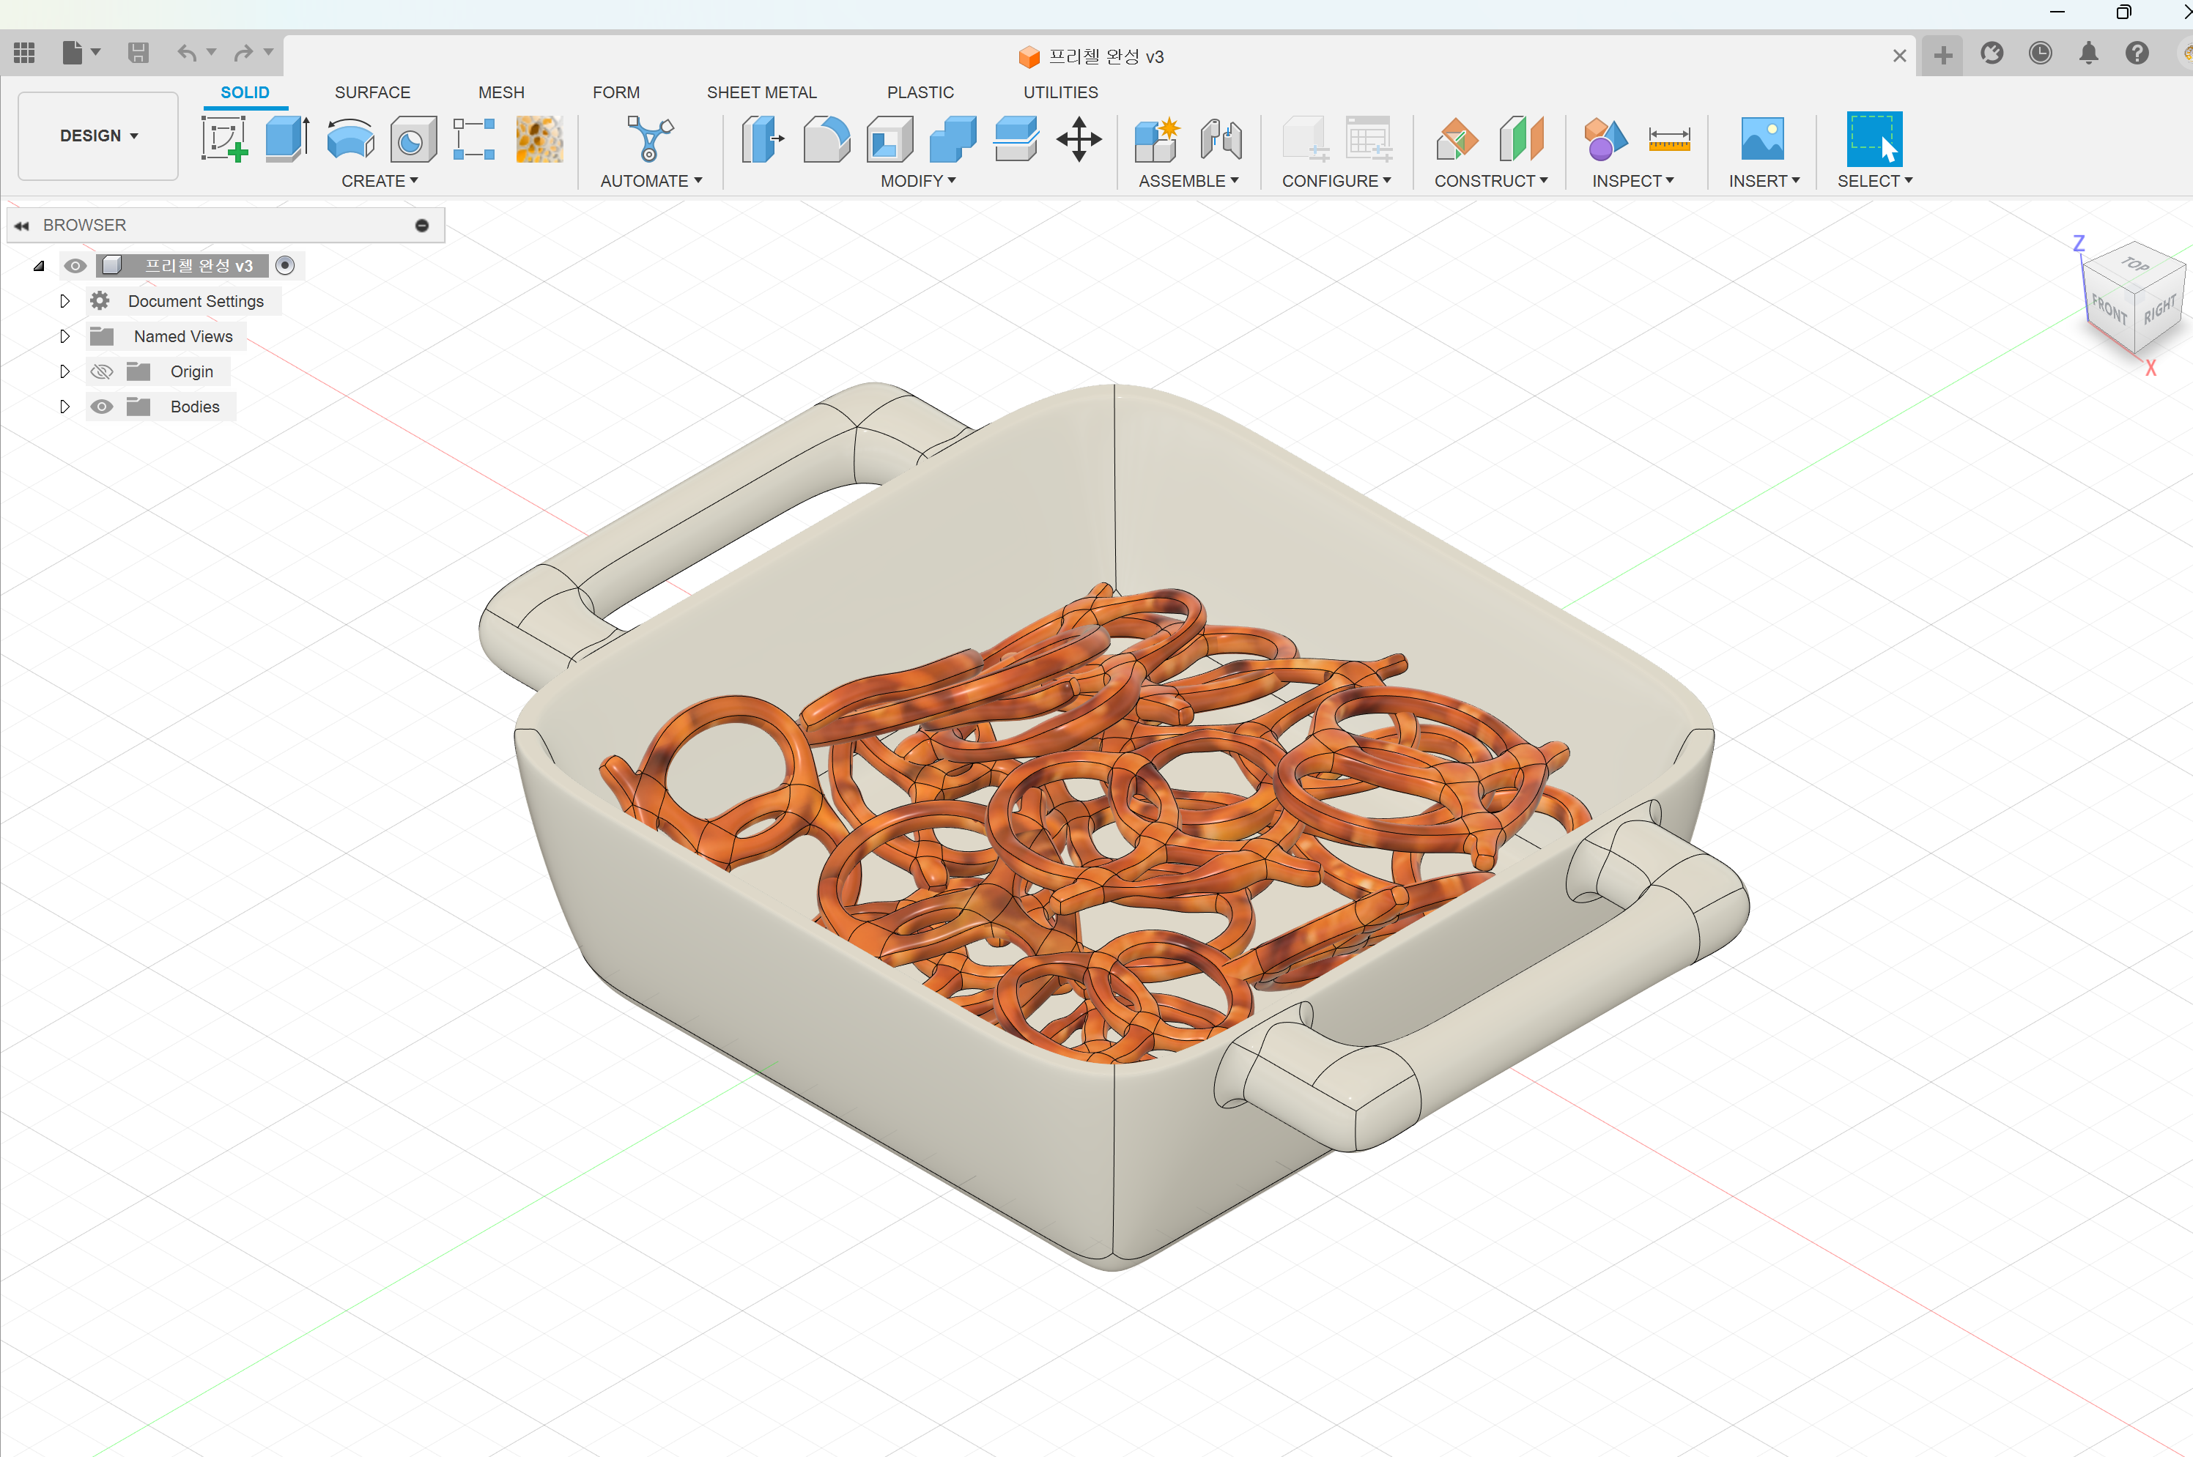Choose the Fillet tool in Modify
2193x1457 pixels.
tap(825, 139)
